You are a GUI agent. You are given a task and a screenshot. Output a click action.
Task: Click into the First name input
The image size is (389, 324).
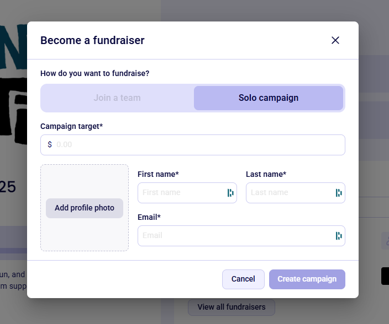coord(181,193)
